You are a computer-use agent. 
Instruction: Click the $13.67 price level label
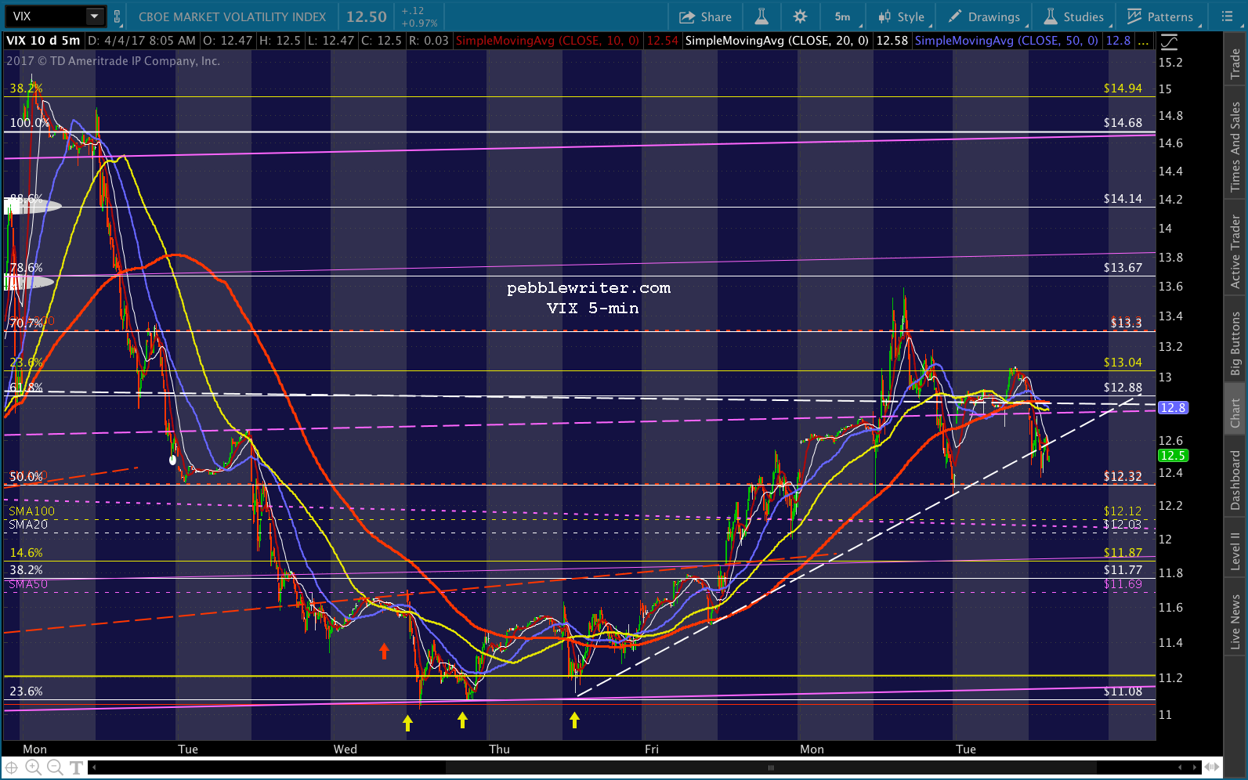(x=1123, y=268)
